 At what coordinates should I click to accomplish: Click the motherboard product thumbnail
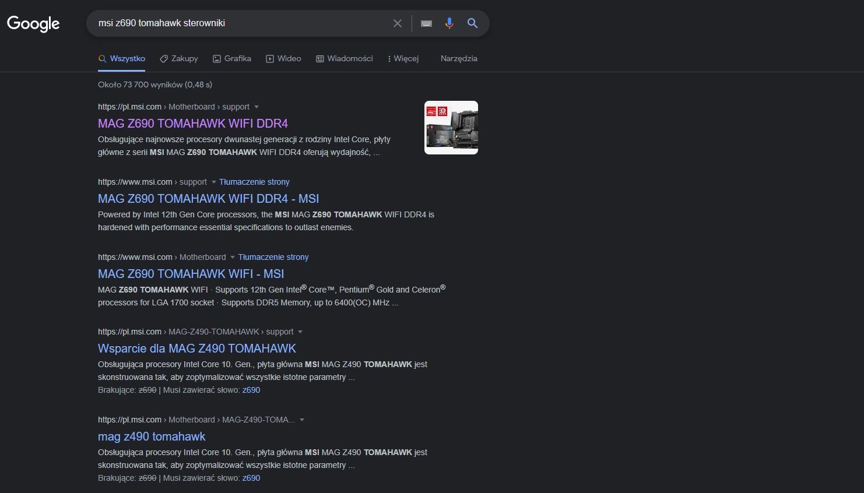451,128
